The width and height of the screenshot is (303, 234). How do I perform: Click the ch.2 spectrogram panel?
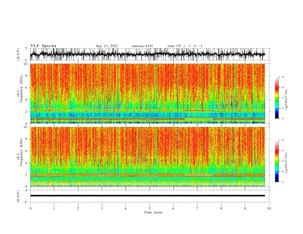tap(147, 157)
